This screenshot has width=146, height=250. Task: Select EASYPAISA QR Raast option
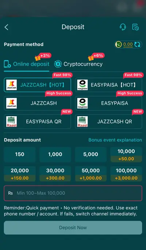(38, 121)
